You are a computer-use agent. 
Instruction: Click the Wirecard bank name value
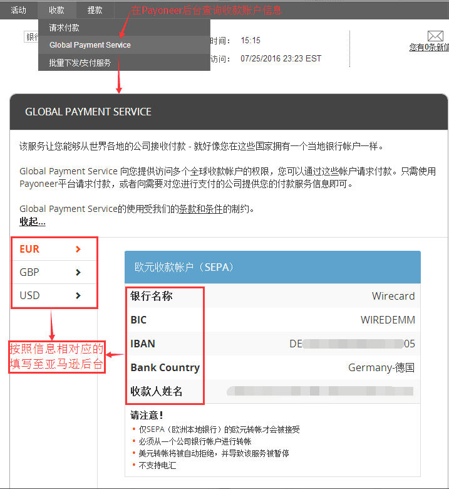[x=393, y=296]
